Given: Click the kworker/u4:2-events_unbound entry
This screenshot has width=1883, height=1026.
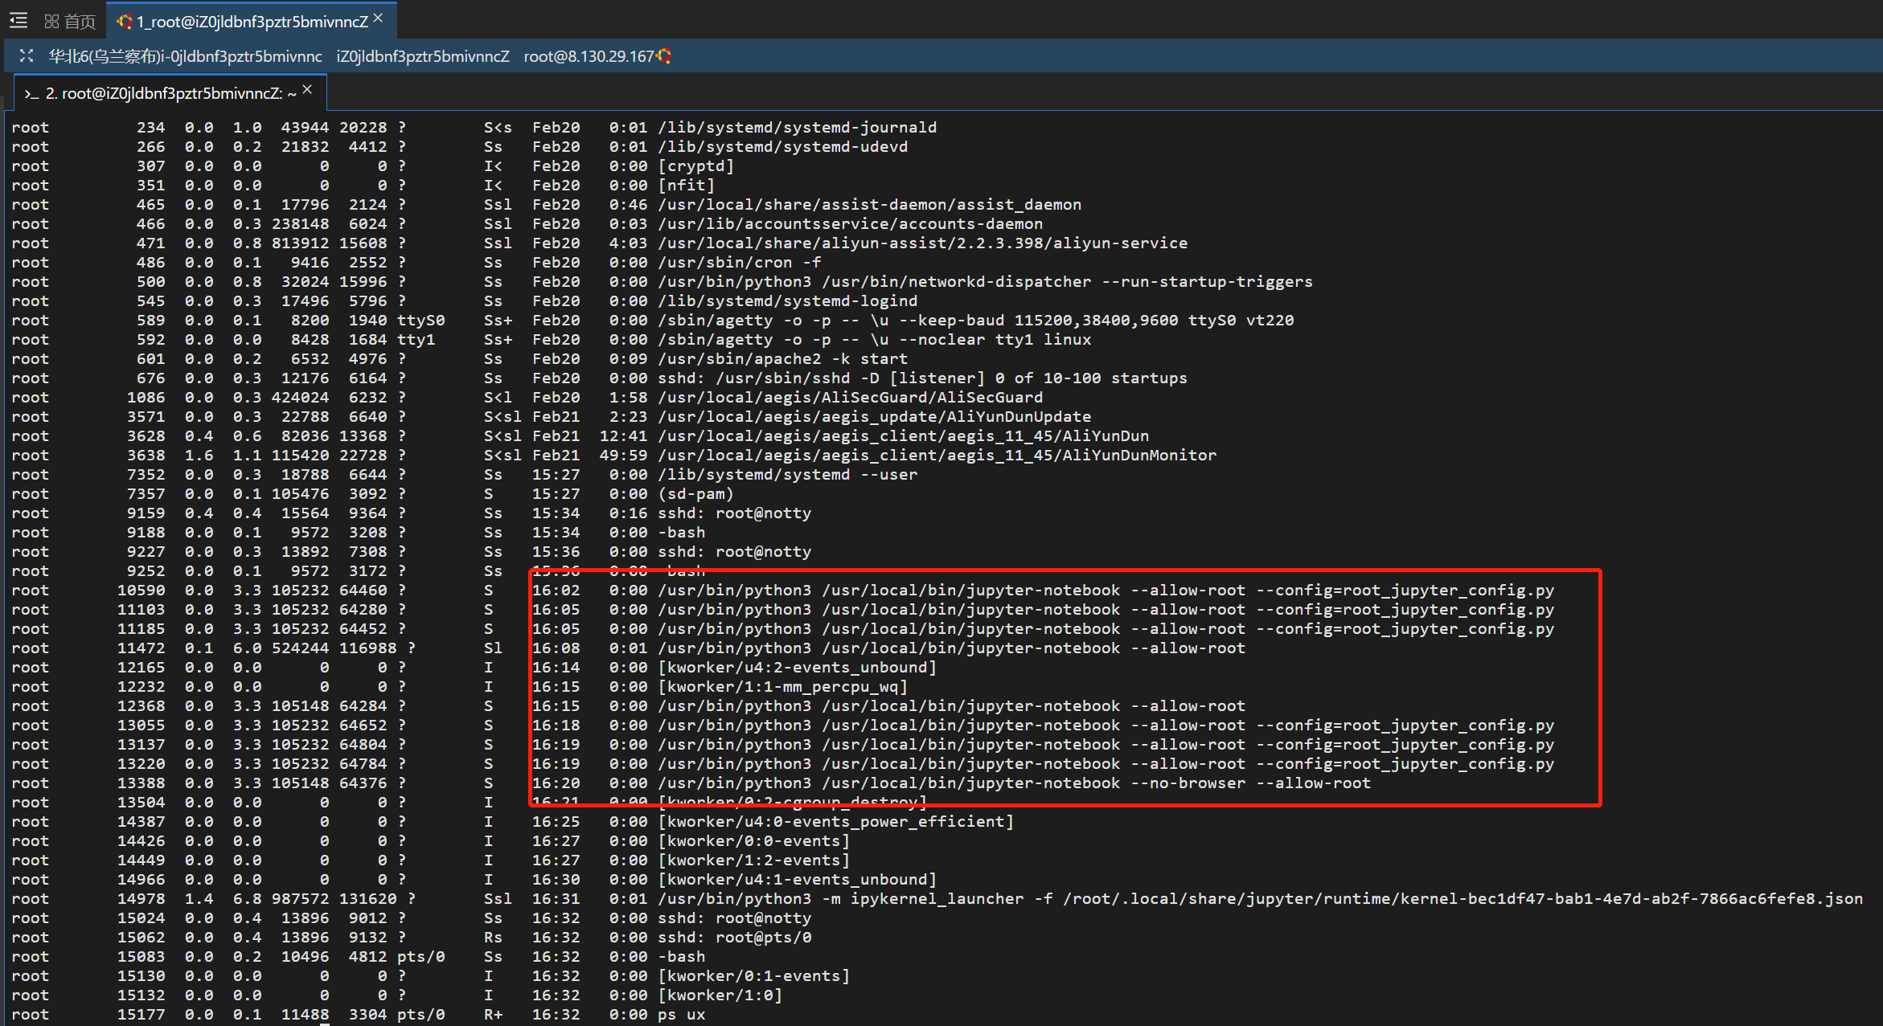Looking at the screenshot, I should pos(798,668).
